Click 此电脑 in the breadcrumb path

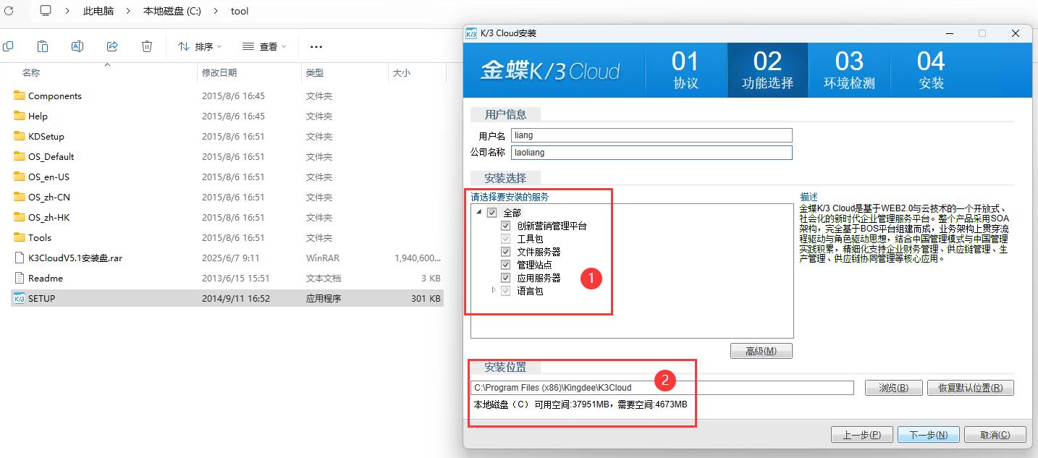pyautogui.click(x=97, y=11)
